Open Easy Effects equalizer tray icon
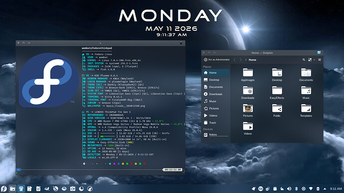The width and height of the screenshot is (344, 193). tap(261, 189)
